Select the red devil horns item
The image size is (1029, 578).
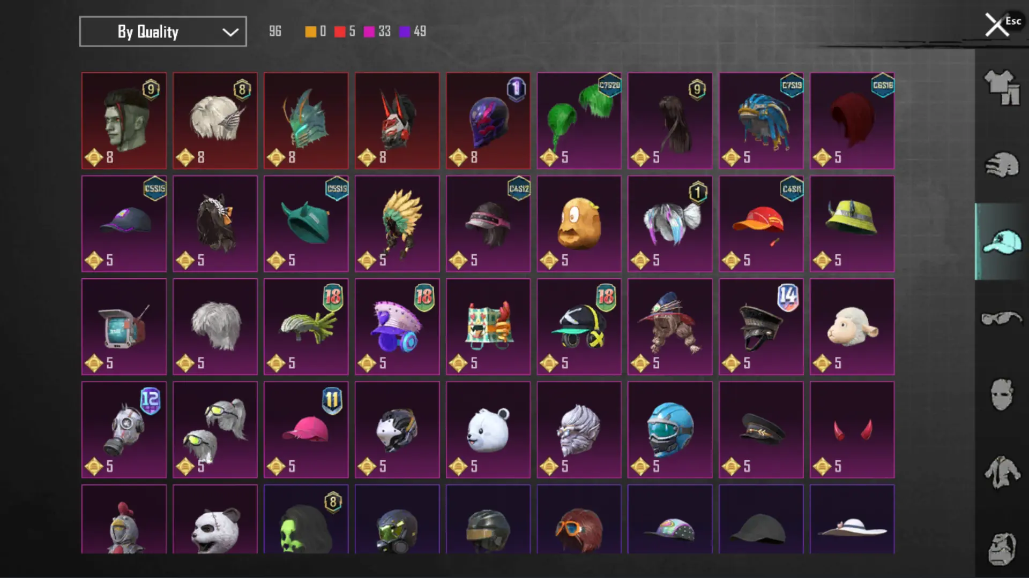coord(852,430)
